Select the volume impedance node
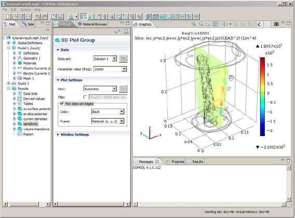The height and width of the screenshot is (218, 295). (36, 129)
